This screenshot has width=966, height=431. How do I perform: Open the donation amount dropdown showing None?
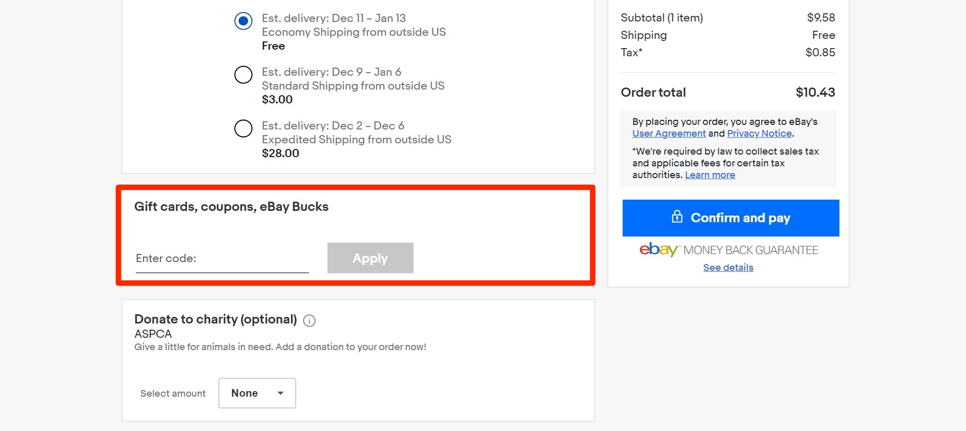[257, 393]
